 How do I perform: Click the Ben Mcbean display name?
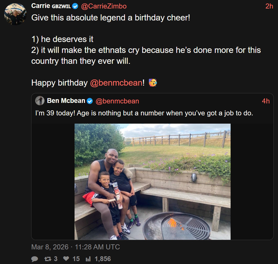click(66, 101)
